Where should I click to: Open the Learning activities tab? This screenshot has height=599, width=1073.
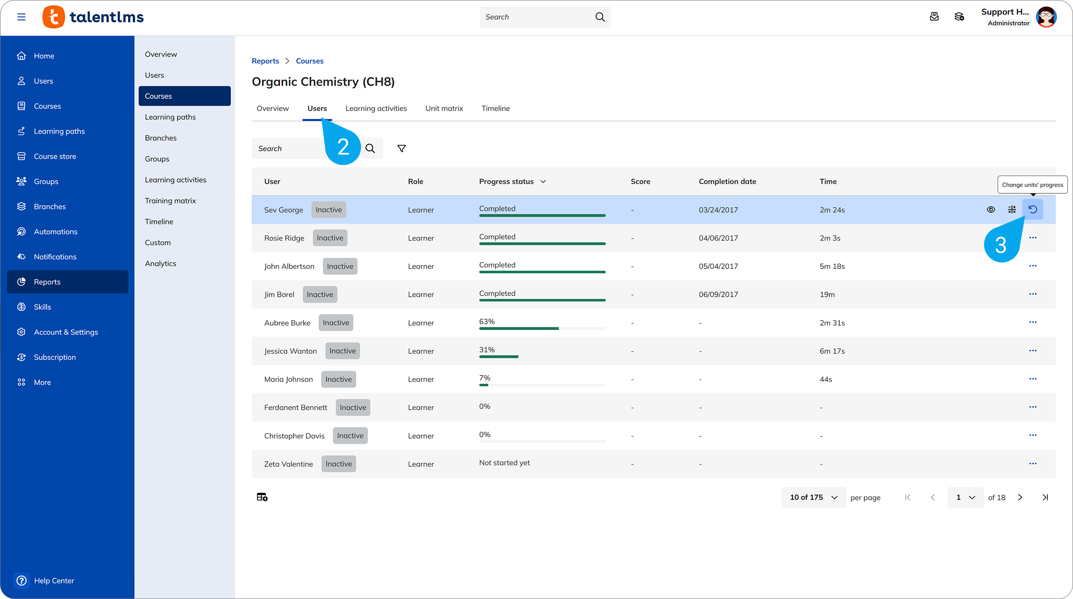pos(376,109)
